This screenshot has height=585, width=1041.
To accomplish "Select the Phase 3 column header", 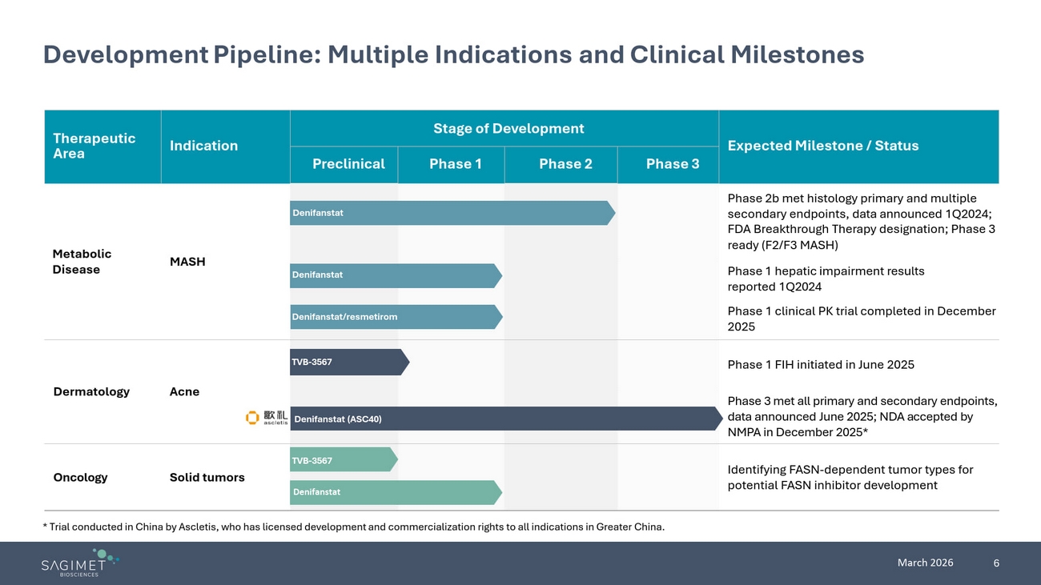I will click(x=672, y=164).
